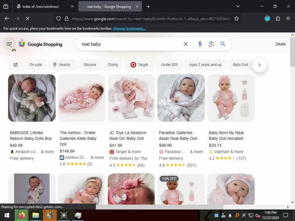Open tracking protection shield icon

coord(58,19)
